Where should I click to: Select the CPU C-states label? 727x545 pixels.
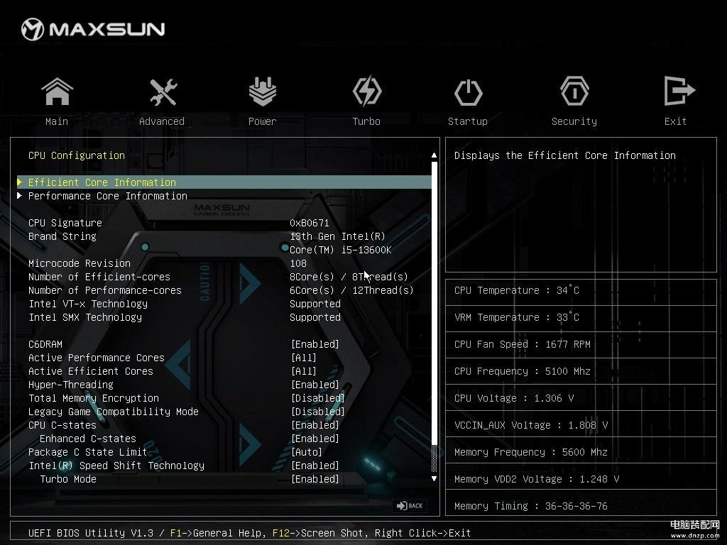(62, 425)
